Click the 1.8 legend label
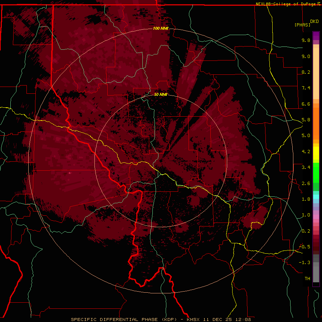Screen dimensions: 322x322 point(306,199)
